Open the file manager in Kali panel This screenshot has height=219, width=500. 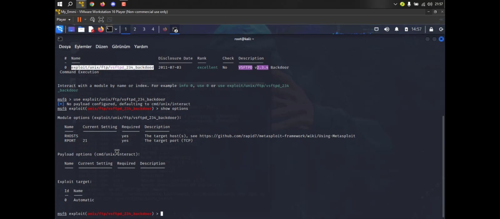tap(81, 29)
